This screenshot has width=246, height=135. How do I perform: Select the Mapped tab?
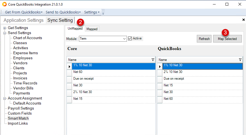click(x=92, y=29)
